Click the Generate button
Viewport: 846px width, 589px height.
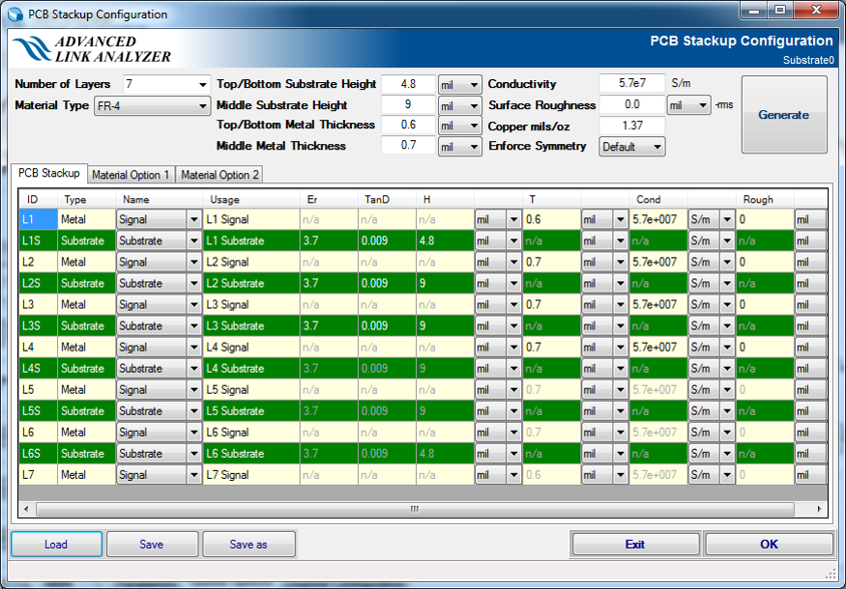tap(784, 114)
